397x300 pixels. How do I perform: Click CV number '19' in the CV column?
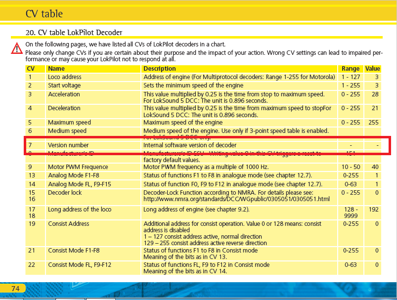pos(32,224)
